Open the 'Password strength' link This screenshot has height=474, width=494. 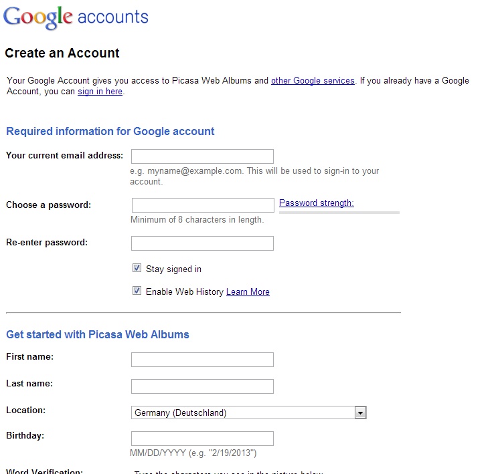point(316,203)
